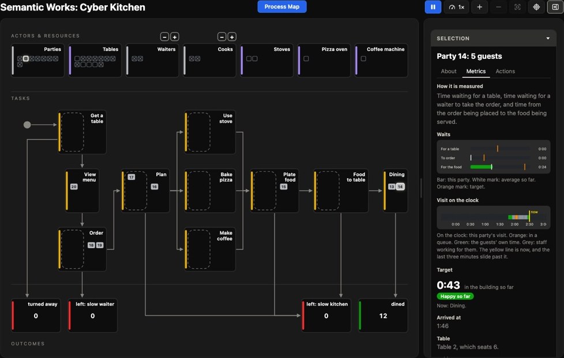Select the Get a table task node

coord(82,132)
